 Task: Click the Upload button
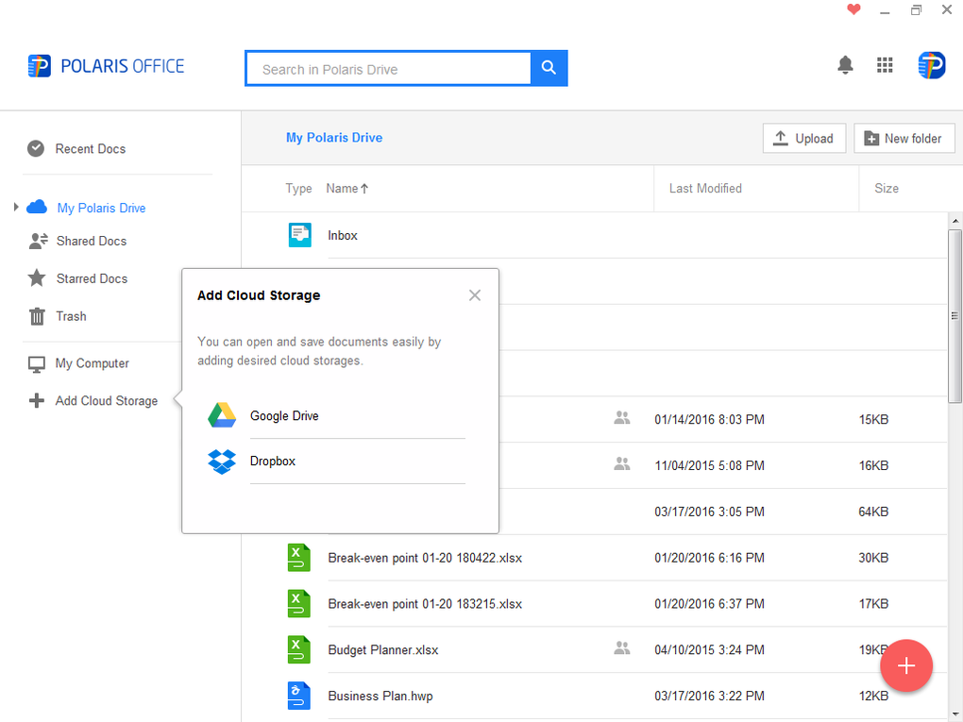tap(804, 138)
